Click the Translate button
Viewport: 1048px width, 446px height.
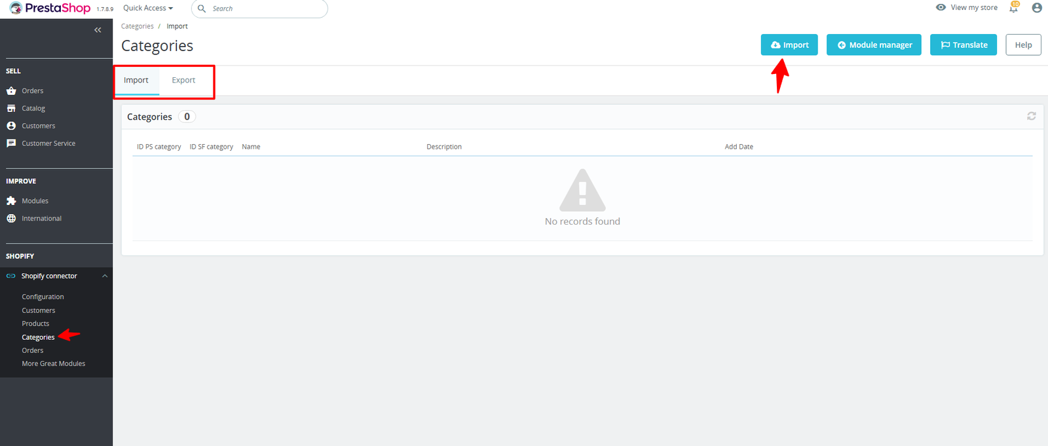[x=964, y=45]
